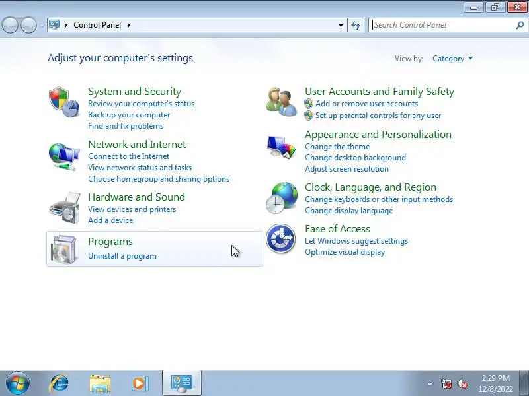Open the User Accounts people icon
Image resolution: width=529 pixels, height=396 pixels.
(x=282, y=102)
